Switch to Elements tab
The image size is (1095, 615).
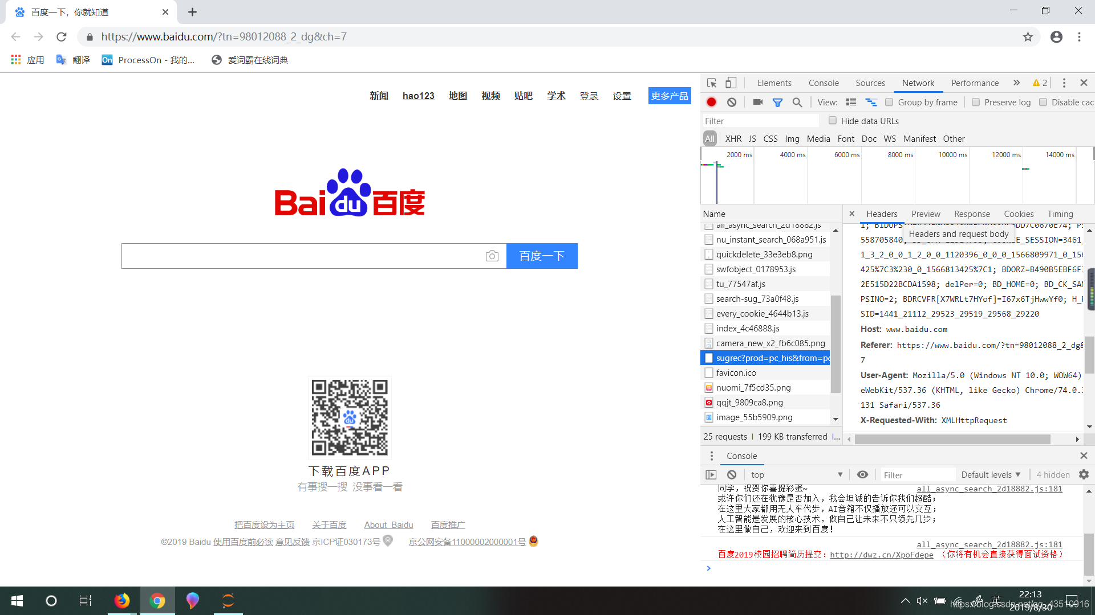pyautogui.click(x=774, y=83)
